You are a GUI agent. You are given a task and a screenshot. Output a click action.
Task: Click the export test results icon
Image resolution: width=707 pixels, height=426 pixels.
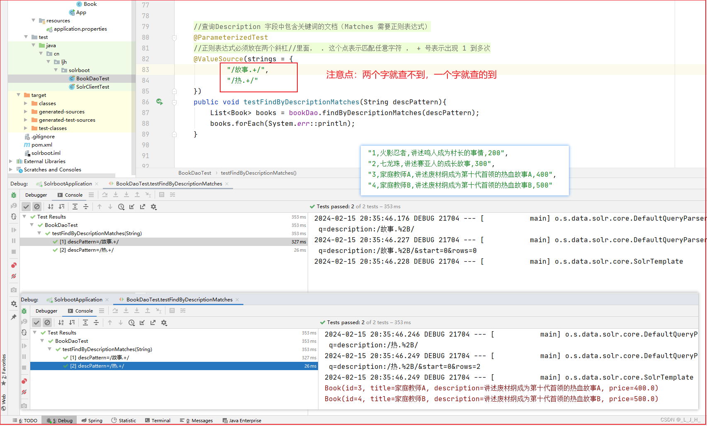click(142, 207)
